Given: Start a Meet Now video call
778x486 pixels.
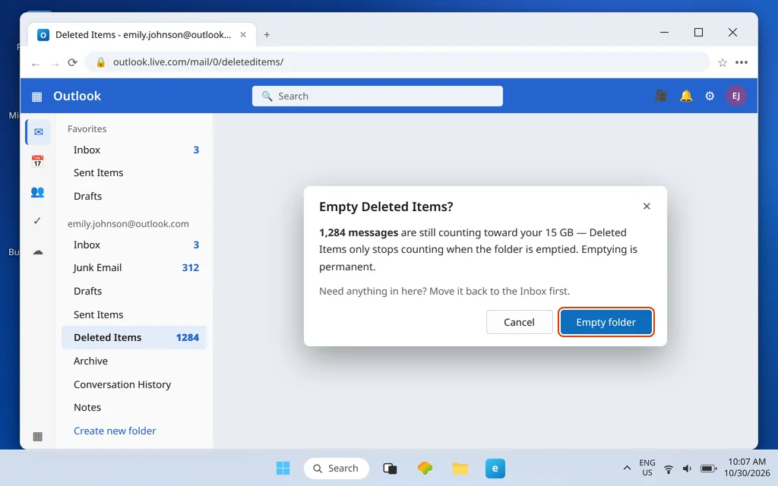Looking at the screenshot, I should [x=661, y=96].
